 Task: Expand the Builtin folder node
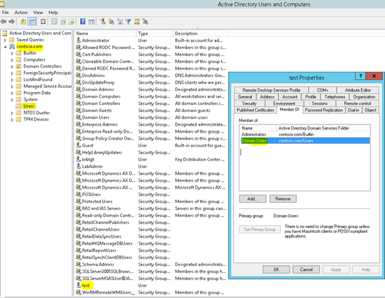click(x=12, y=53)
